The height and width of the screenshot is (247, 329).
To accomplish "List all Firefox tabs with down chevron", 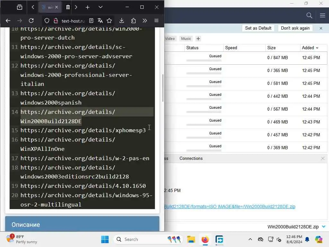I will 101,7.
